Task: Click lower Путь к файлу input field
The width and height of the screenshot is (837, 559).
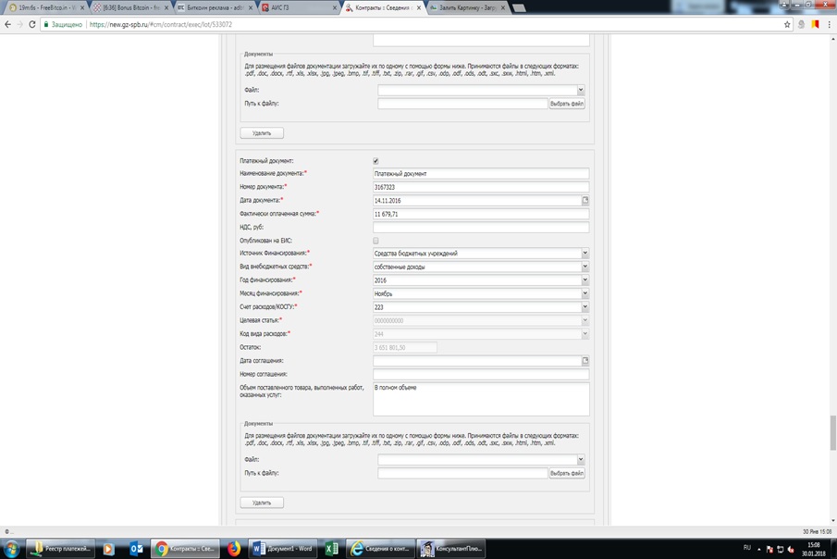Action: pyautogui.click(x=462, y=473)
